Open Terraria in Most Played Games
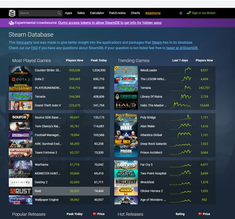This screenshot has height=219, width=235. pos(40,97)
